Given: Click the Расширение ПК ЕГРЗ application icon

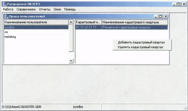Looking at the screenshot, I should click(4, 4).
